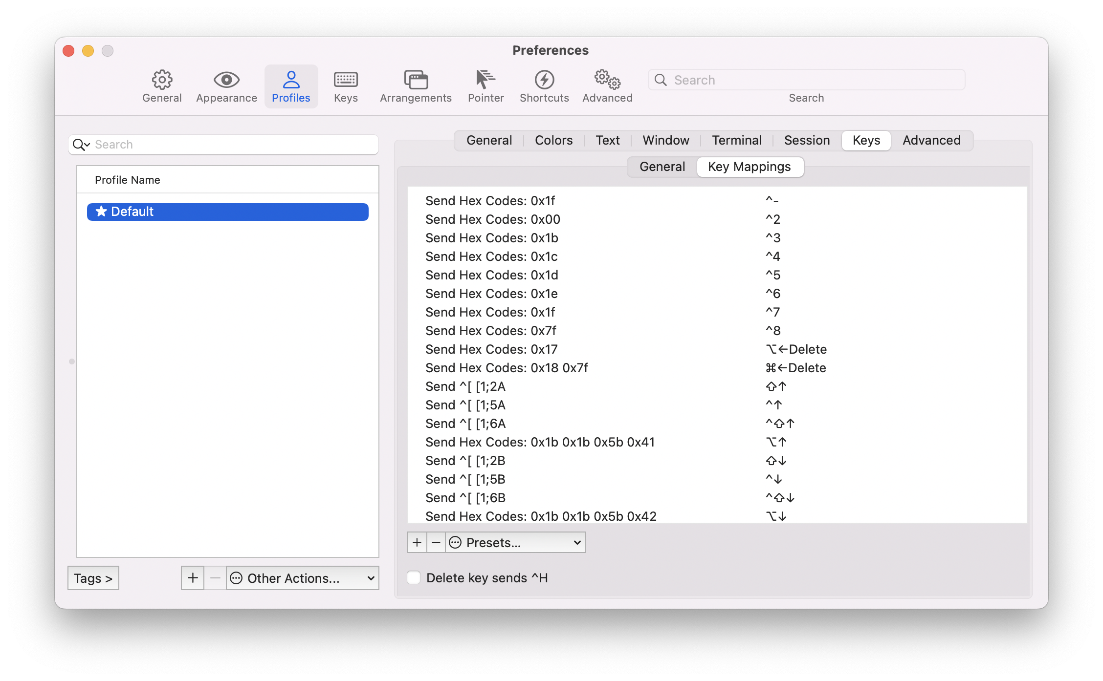Open the Shortcuts preferences pane
This screenshot has height=681, width=1103.
click(544, 86)
